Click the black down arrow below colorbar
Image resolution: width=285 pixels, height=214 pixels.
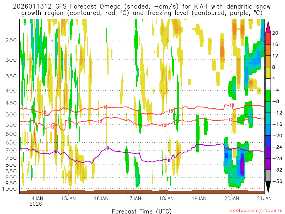pyautogui.click(x=268, y=187)
